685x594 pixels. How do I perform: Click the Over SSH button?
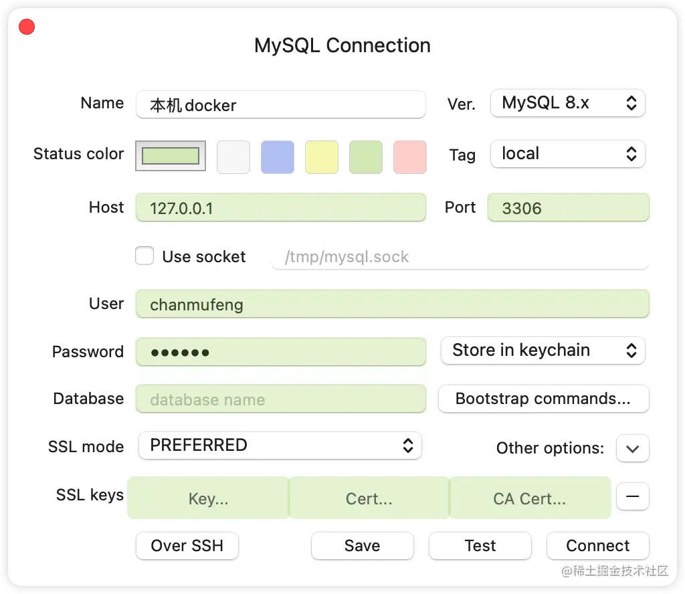(187, 546)
